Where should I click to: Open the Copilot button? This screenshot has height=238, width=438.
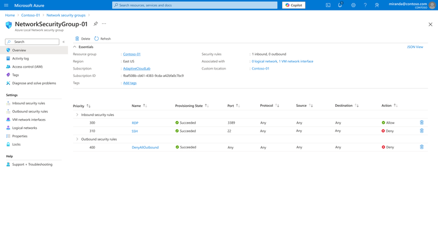(x=294, y=5)
